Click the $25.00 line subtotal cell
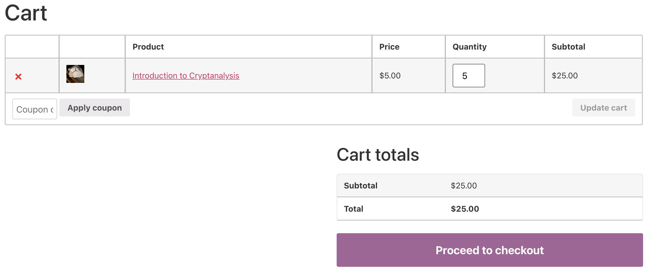Screen dimensions: 647x271 click(x=564, y=75)
